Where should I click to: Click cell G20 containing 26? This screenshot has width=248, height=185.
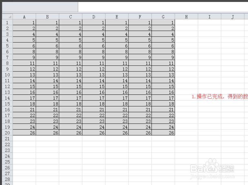(x=163, y=133)
